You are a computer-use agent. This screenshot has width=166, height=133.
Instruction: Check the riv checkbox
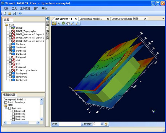[x=10, y=64]
